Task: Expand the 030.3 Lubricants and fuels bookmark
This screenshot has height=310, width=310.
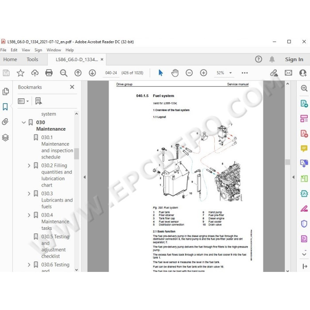Action: (29, 194)
